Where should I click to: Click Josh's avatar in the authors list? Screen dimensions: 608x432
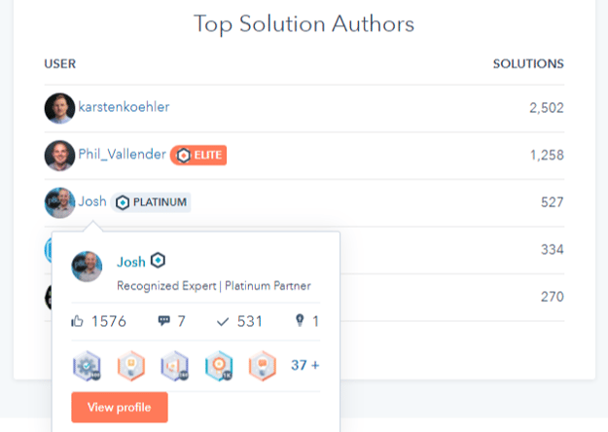coord(59,202)
